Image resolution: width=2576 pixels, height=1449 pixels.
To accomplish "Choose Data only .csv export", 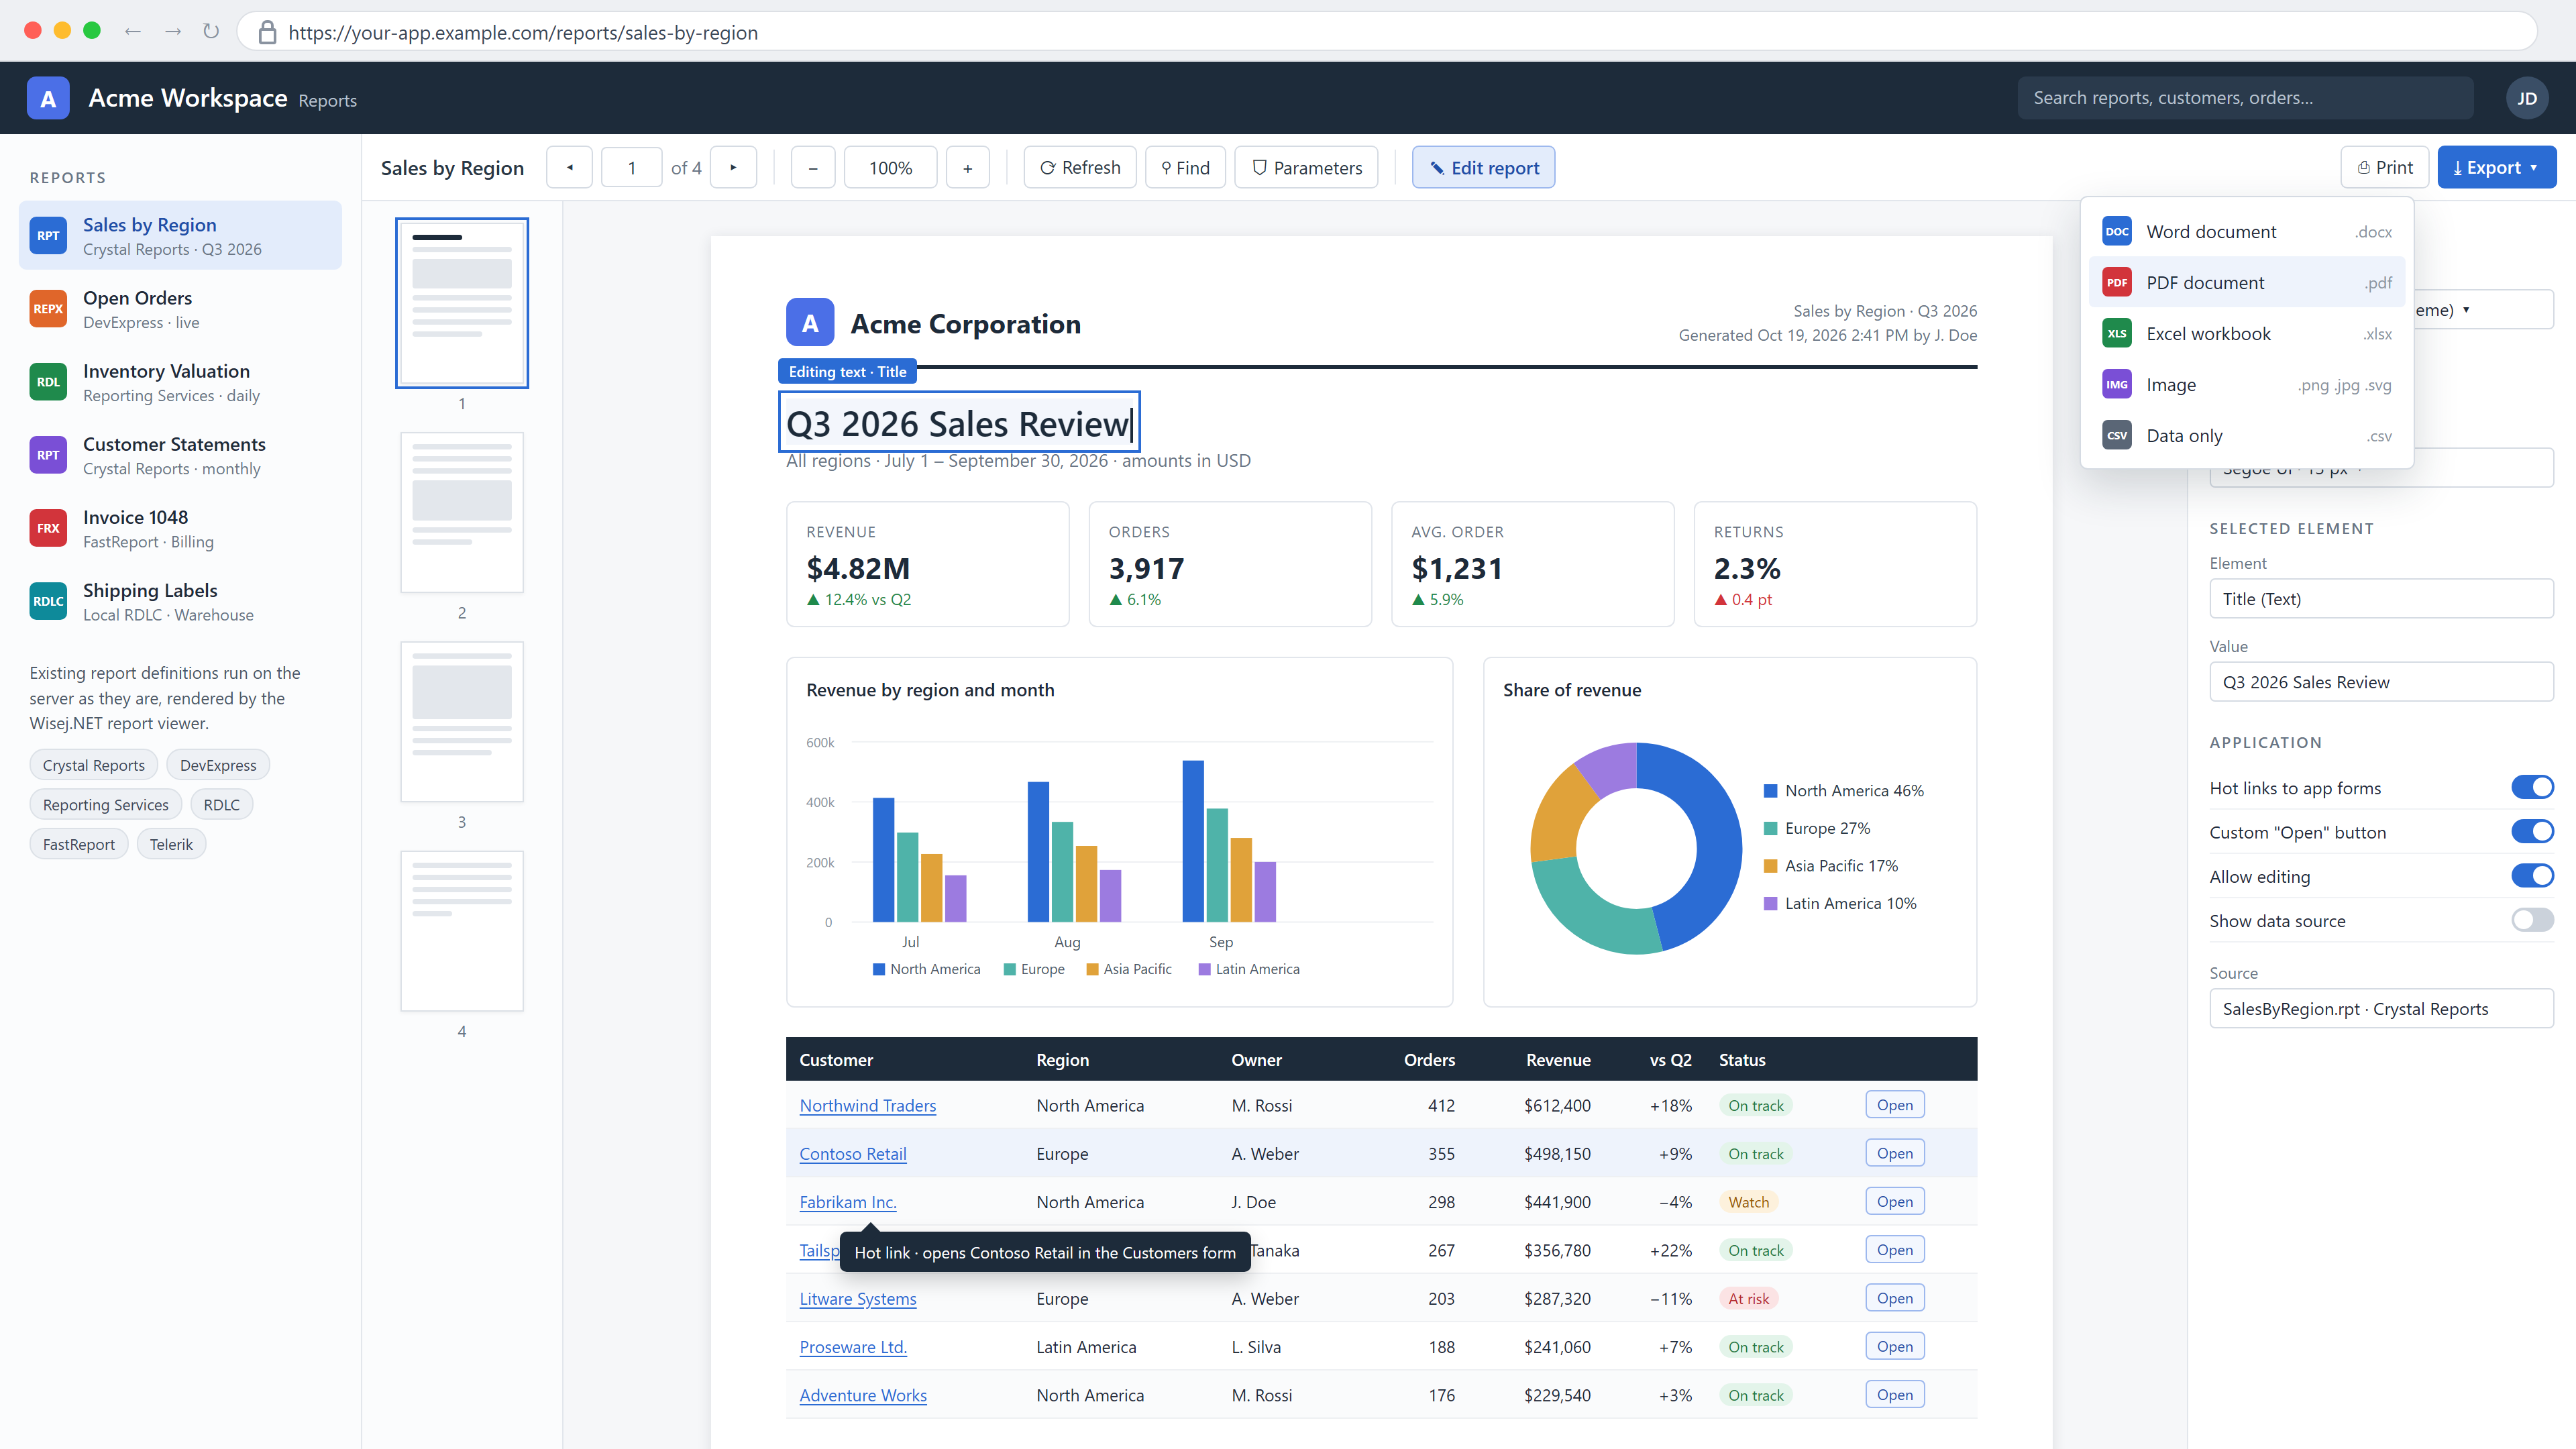I will (2246, 435).
